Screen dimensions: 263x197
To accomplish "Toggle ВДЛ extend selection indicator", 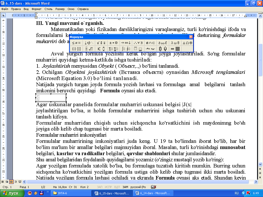I will (x=117, y=187).
